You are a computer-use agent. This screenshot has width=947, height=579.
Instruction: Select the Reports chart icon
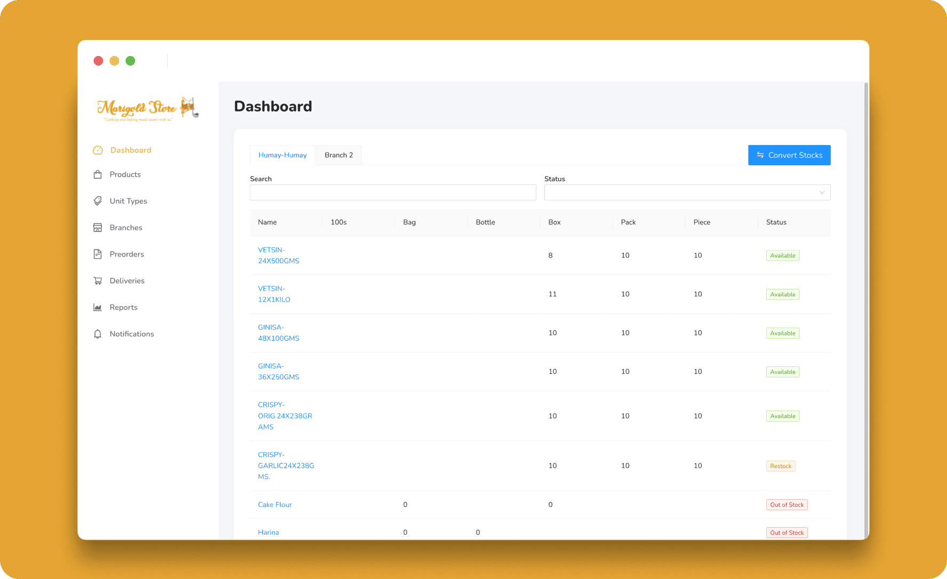pyautogui.click(x=98, y=307)
